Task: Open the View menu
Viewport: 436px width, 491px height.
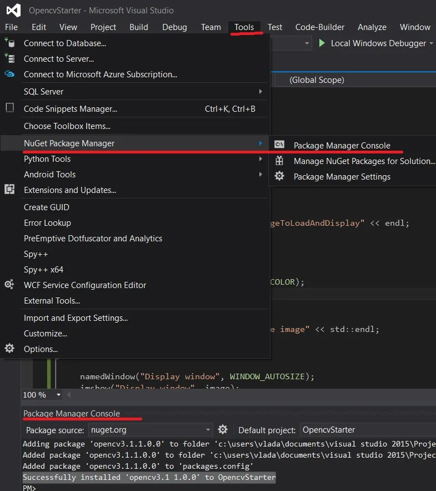Action: tap(68, 27)
